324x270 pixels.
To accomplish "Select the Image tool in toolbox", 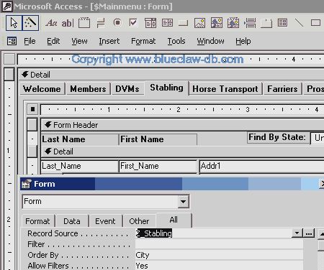I will click(199, 23).
